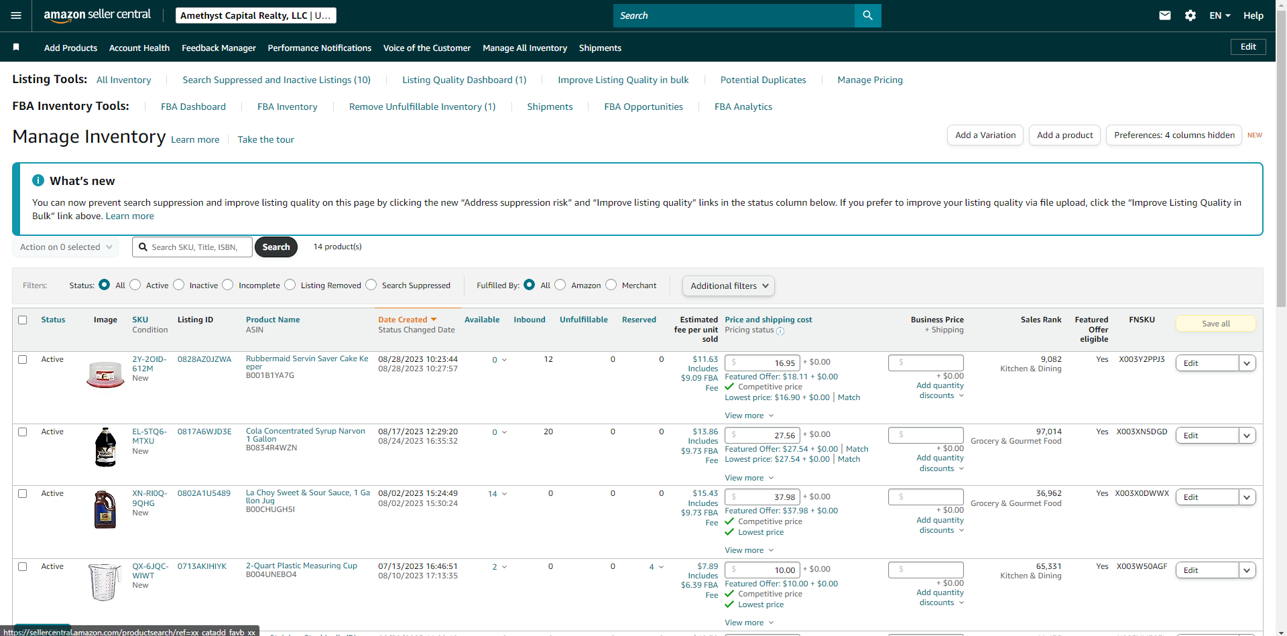Select Fulfilled By Amazon radio

click(560, 285)
